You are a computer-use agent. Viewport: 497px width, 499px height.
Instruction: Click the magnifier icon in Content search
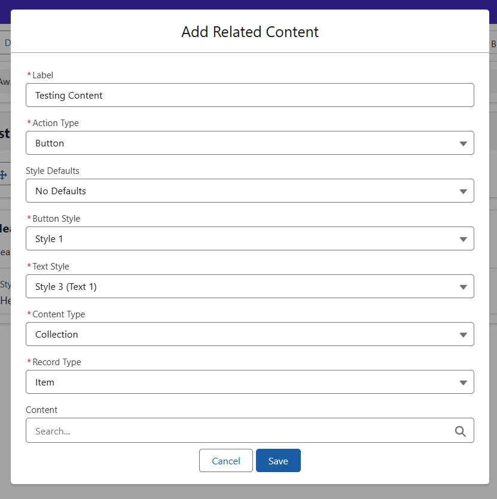click(460, 431)
